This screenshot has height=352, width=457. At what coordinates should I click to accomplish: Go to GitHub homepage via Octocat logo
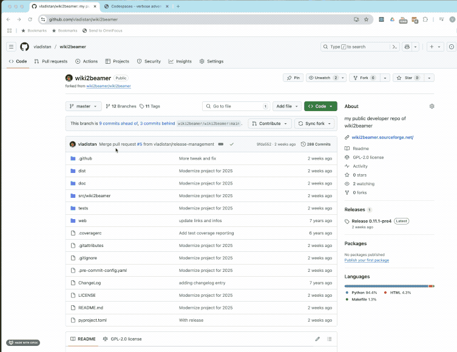pyautogui.click(x=24, y=47)
